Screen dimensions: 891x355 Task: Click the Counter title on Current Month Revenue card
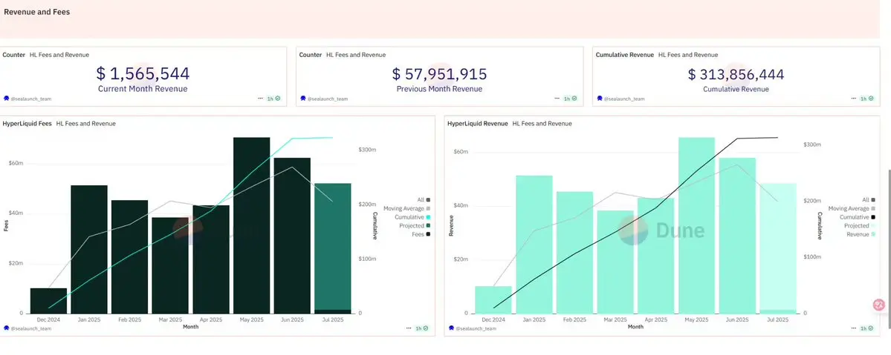[13, 54]
